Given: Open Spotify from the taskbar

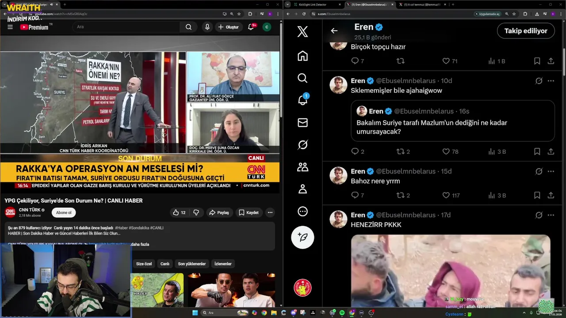Looking at the screenshot, I should tap(342, 313).
